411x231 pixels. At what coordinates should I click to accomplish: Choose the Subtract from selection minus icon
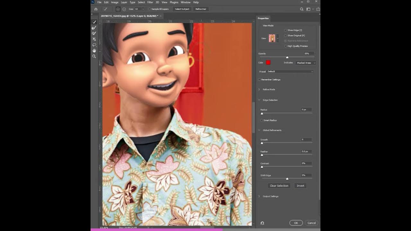pos(124,9)
